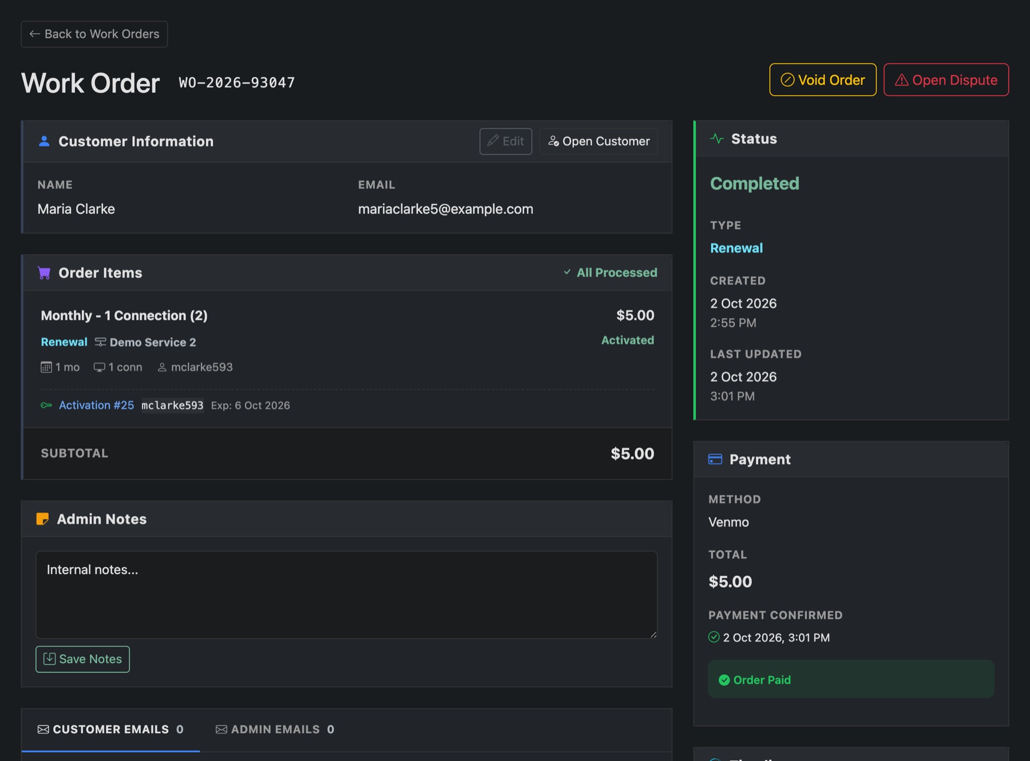Open a dispute for this order
Image resolution: width=1030 pixels, height=761 pixels.
[946, 80]
